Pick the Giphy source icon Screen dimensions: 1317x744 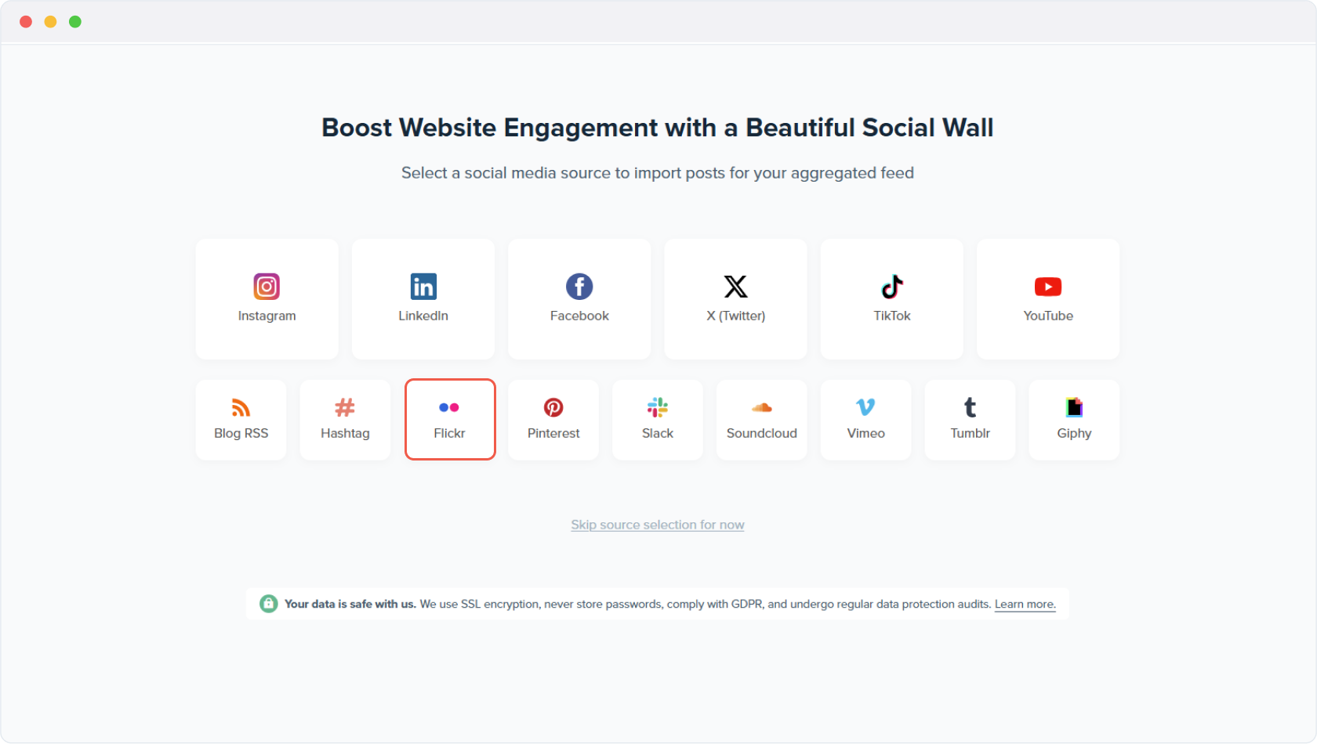(x=1074, y=407)
